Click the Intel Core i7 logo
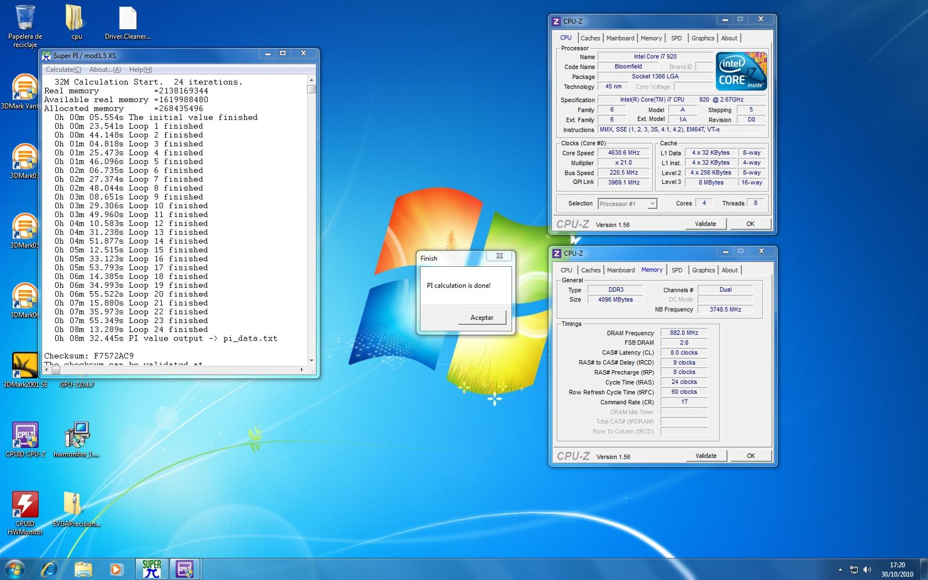This screenshot has height=580, width=928. click(741, 71)
